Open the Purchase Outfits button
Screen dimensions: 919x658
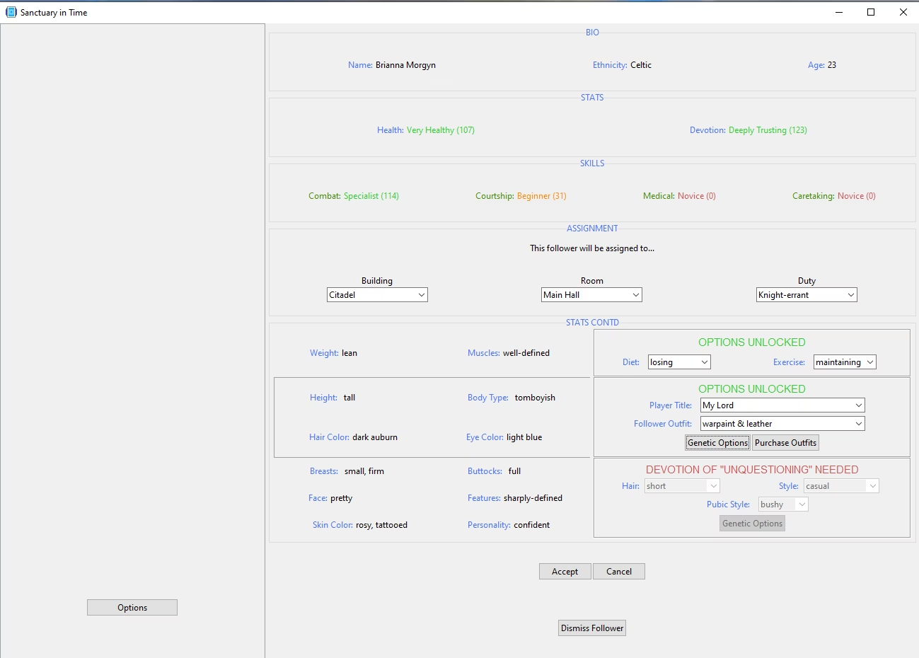(785, 443)
